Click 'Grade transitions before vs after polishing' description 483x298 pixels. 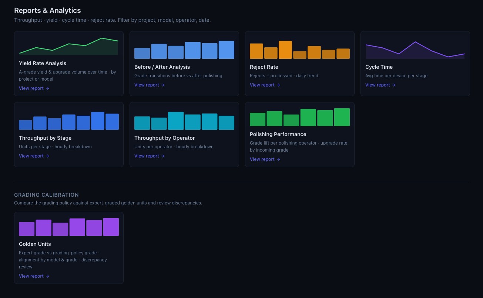(x=178, y=76)
